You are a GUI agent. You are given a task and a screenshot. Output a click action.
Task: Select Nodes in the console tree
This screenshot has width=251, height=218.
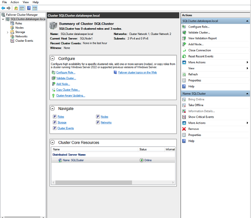click(x=20, y=28)
